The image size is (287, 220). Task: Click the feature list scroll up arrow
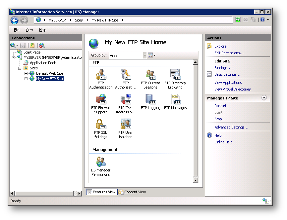(x=195, y=62)
